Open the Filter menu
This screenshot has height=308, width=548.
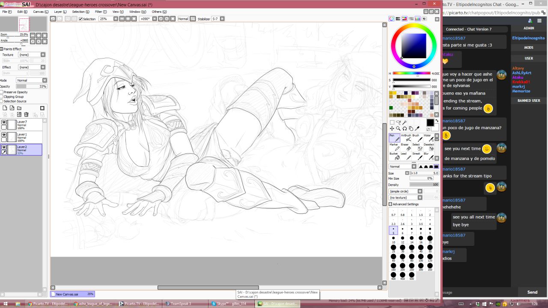pyautogui.click(x=101, y=12)
